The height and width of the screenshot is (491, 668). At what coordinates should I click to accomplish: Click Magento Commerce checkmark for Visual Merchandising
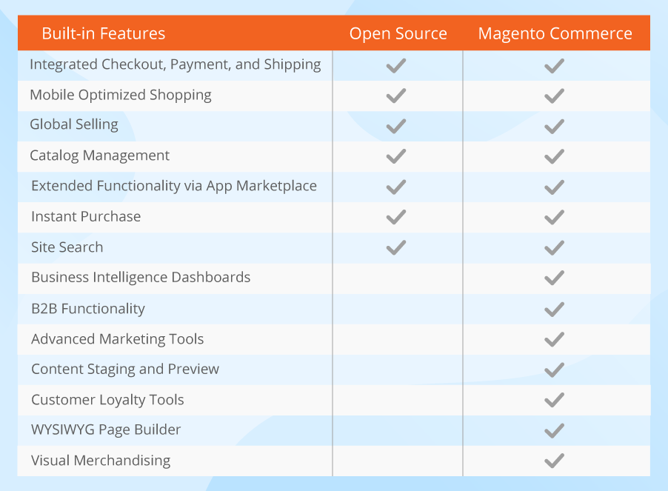pyautogui.click(x=554, y=461)
